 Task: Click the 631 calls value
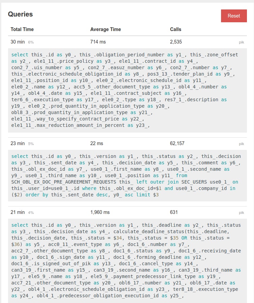[174, 212]
